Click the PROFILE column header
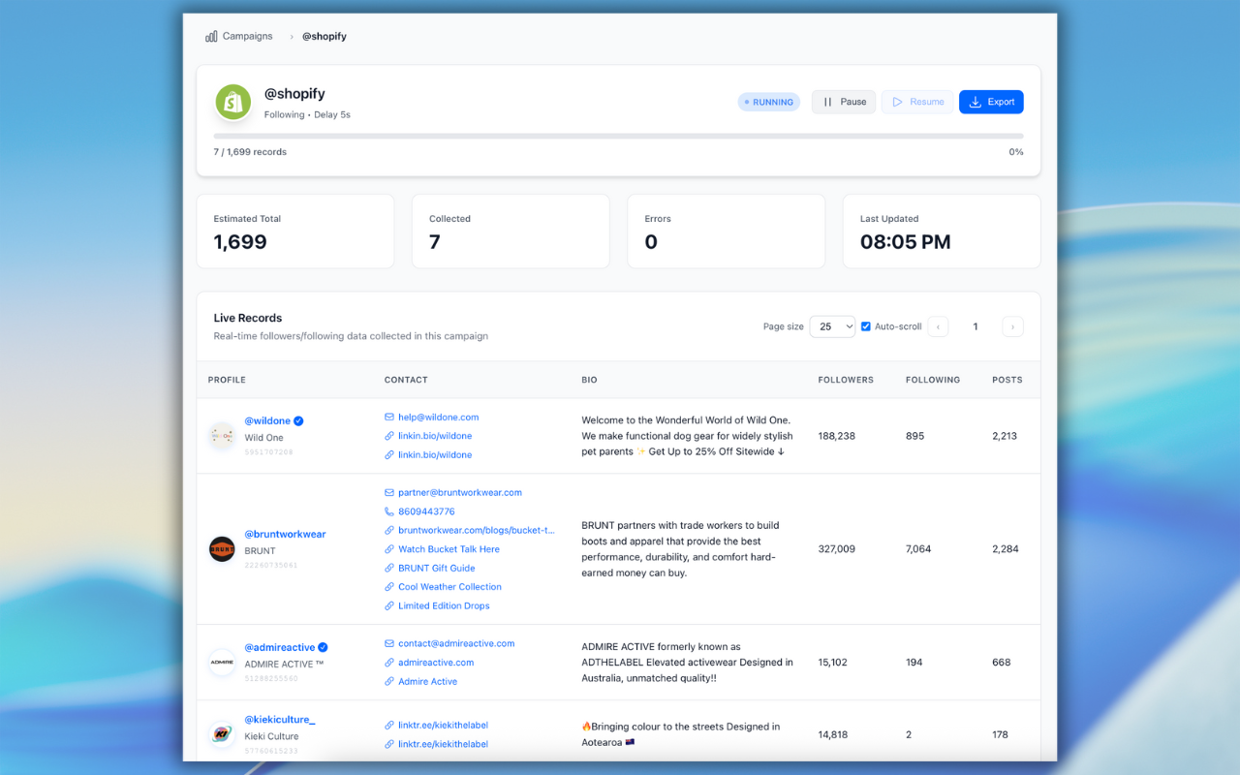Viewport: 1240px width, 775px height. 227,380
